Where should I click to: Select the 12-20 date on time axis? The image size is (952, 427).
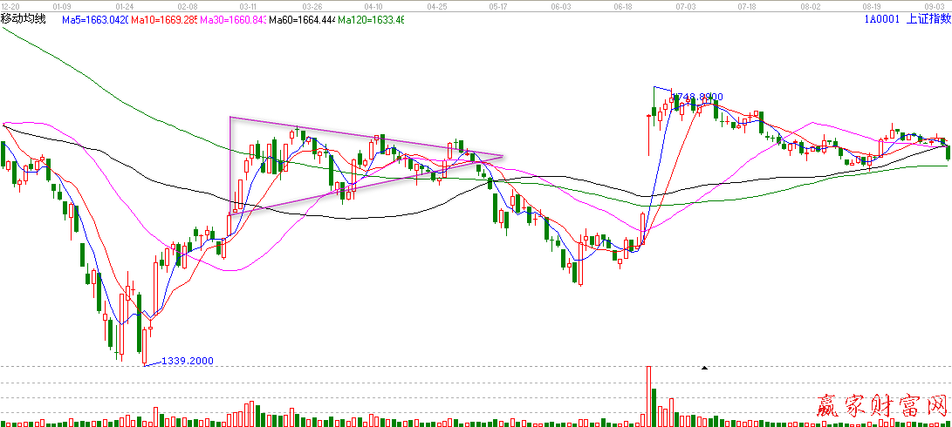pos(11,5)
